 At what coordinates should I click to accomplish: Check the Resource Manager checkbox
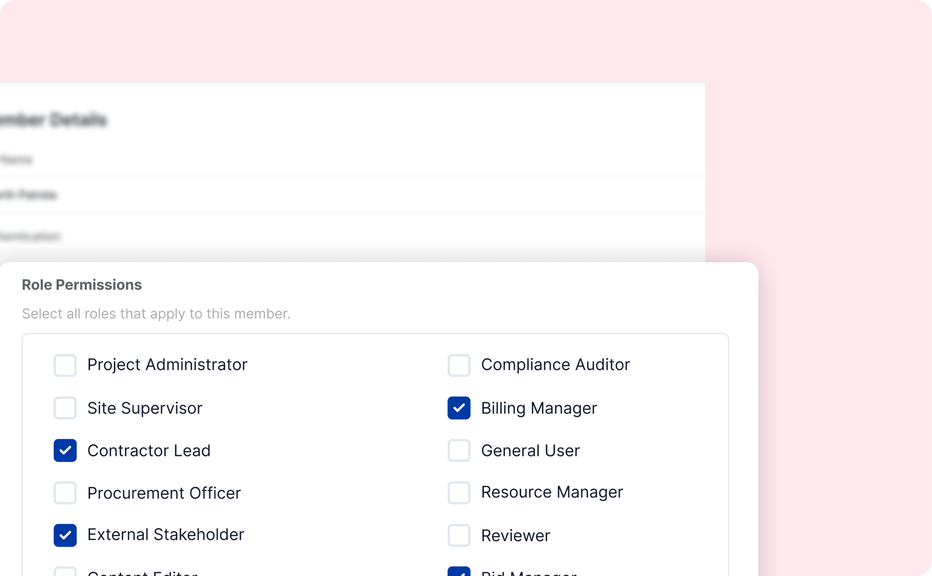pyautogui.click(x=459, y=494)
